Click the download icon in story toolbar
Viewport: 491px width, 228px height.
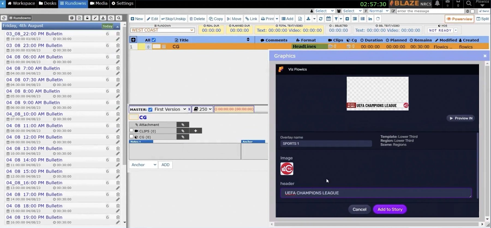(308, 19)
